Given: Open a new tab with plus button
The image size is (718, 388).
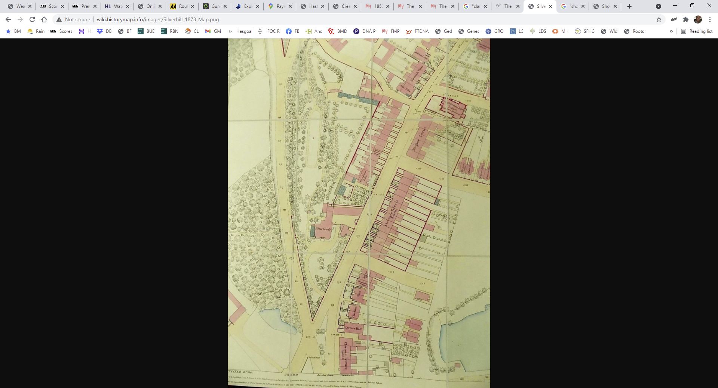Looking at the screenshot, I should [x=629, y=6].
